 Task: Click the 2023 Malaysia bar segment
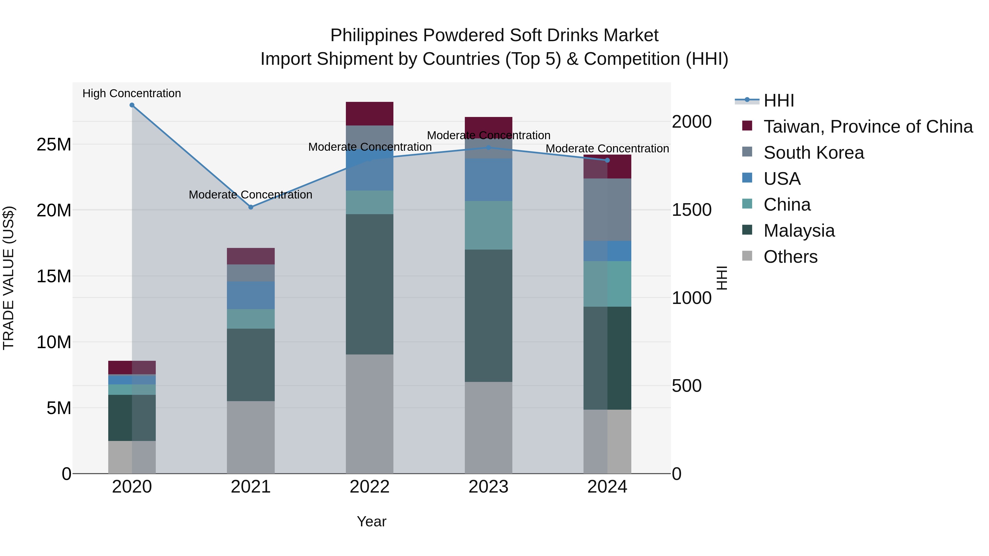click(488, 316)
